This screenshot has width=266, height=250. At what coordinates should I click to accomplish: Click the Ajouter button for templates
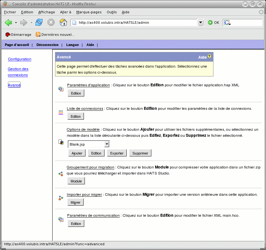77,153
